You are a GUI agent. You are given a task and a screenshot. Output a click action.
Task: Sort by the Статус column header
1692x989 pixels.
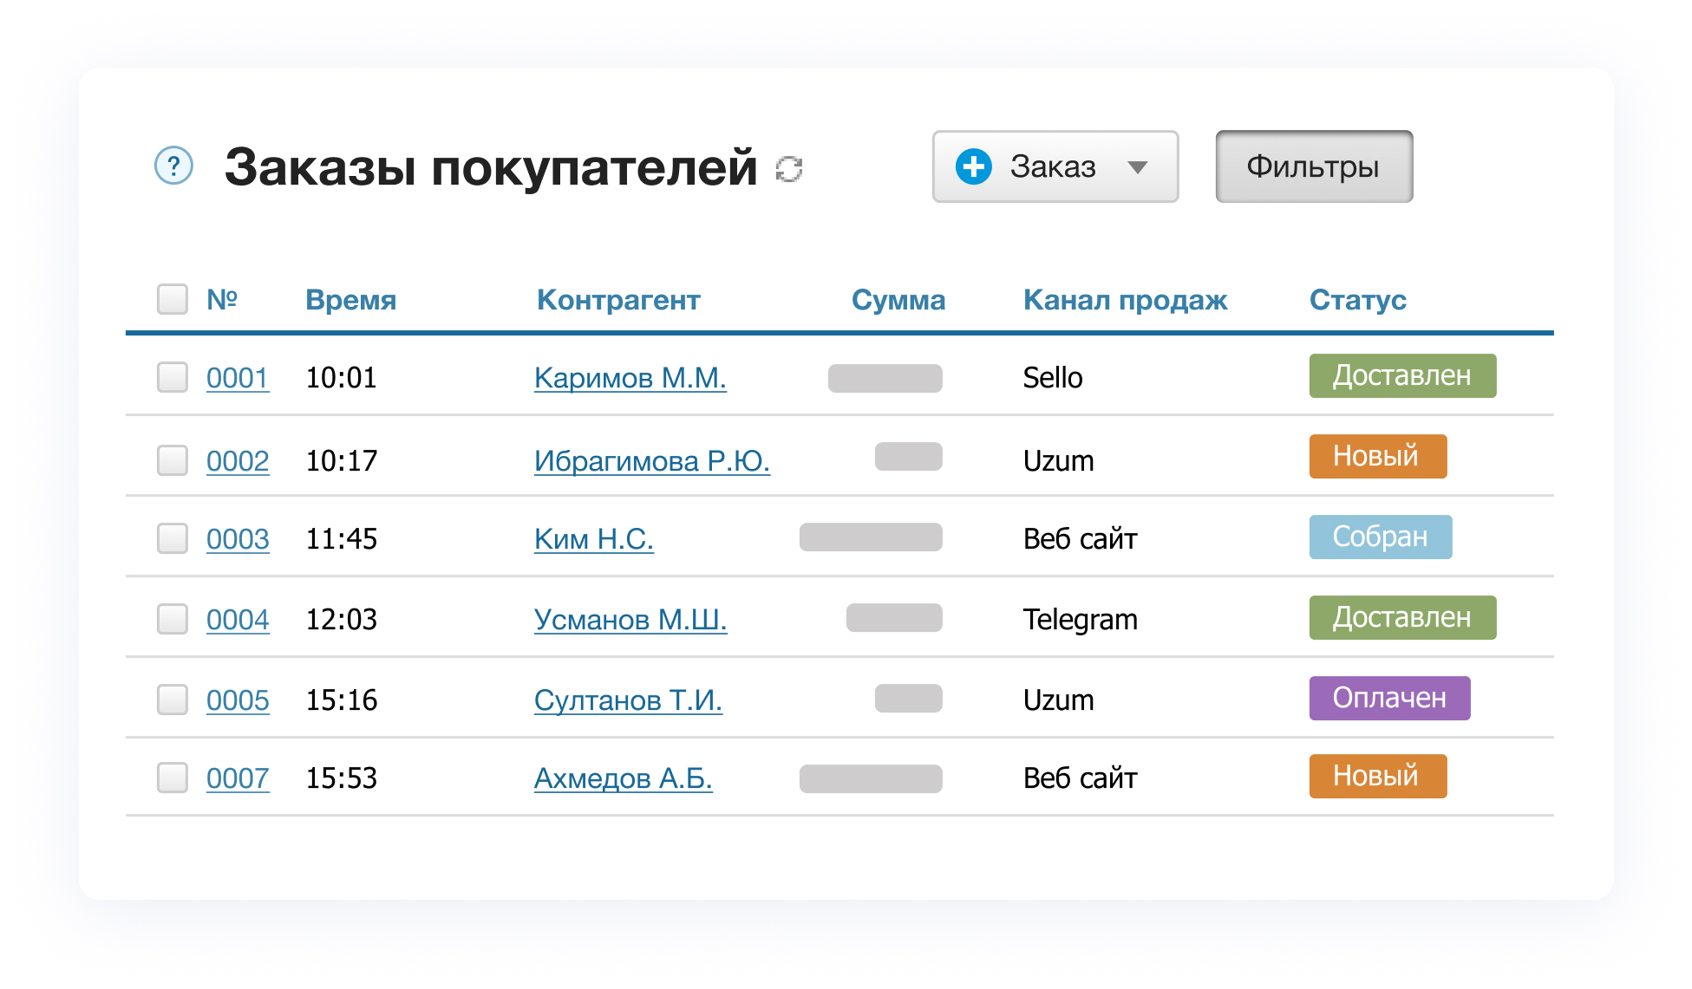[1357, 300]
